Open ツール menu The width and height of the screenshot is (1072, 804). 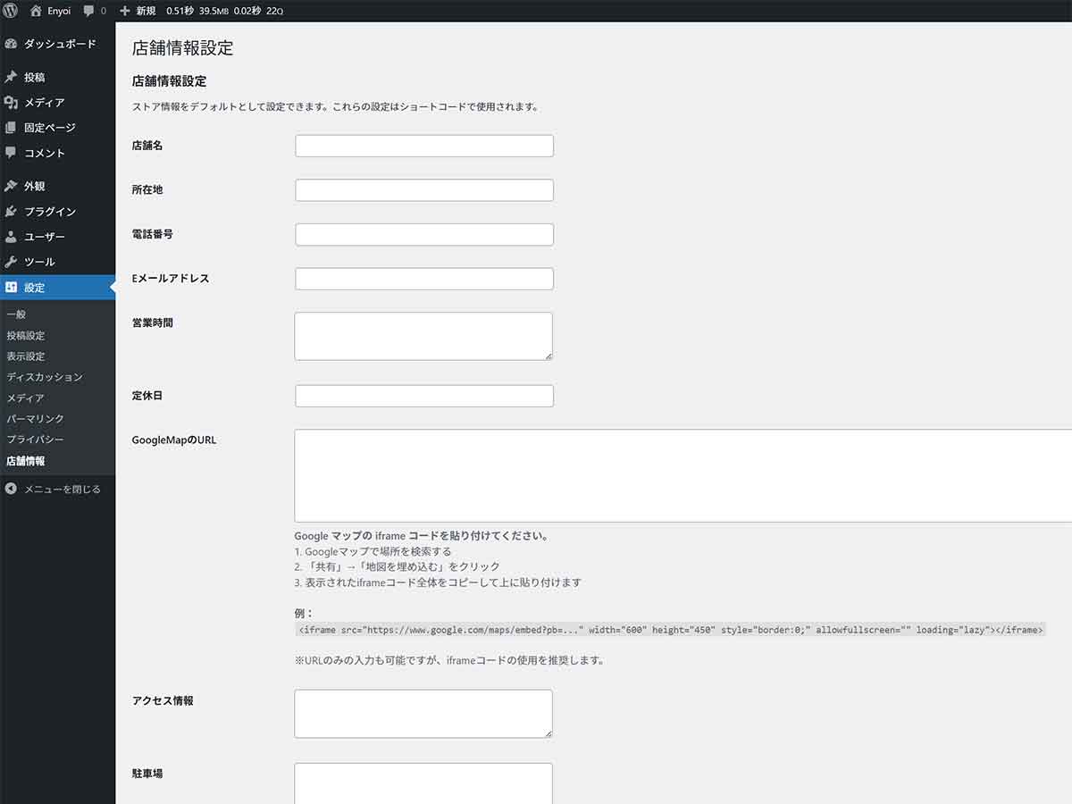click(x=39, y=262)
